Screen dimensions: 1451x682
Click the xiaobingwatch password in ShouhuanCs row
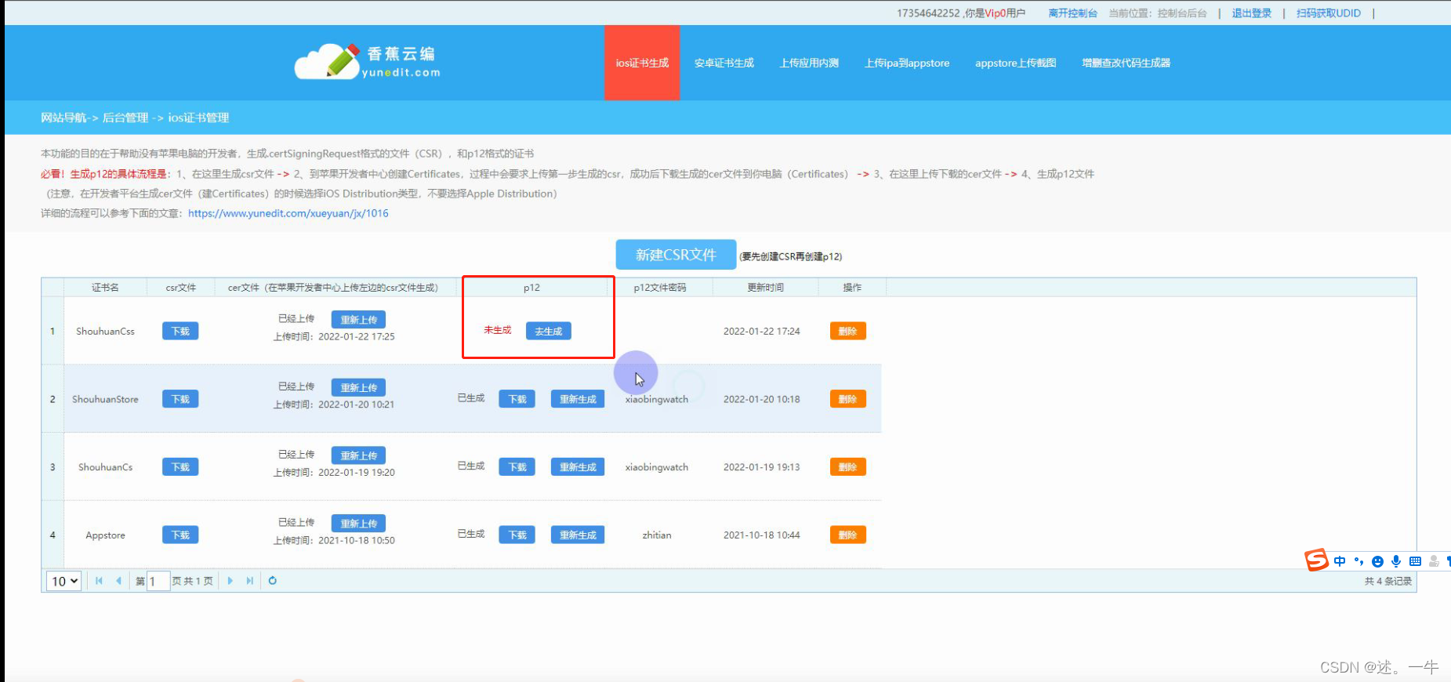[657, 467]
